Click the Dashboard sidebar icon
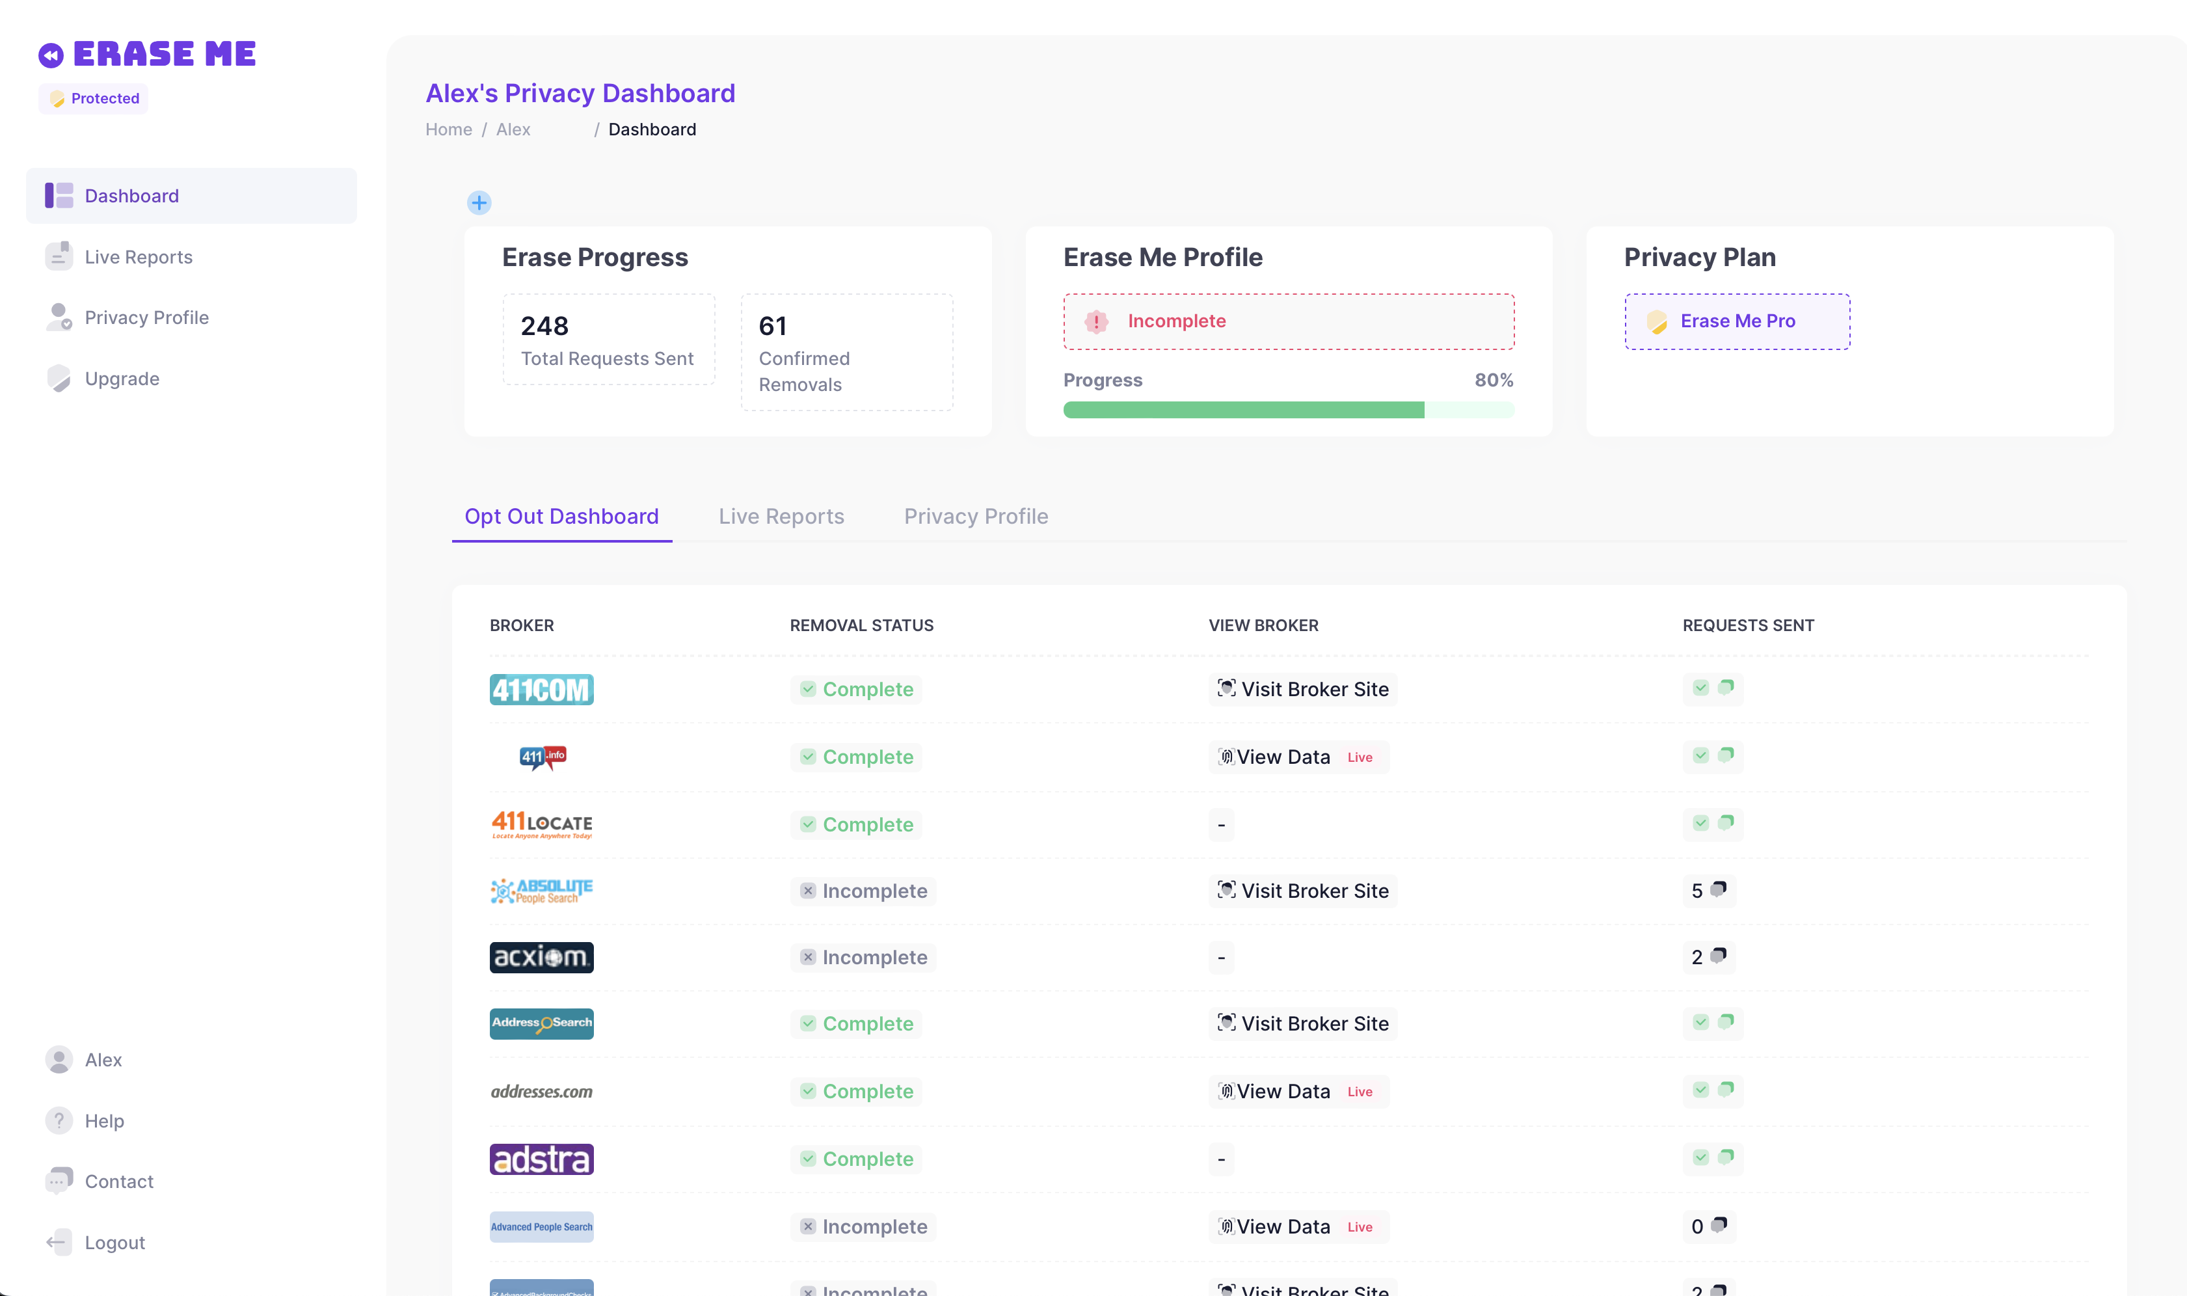Image resolution: width=2187 pixels, height=1296 pixels. click(x=59, y=196)
